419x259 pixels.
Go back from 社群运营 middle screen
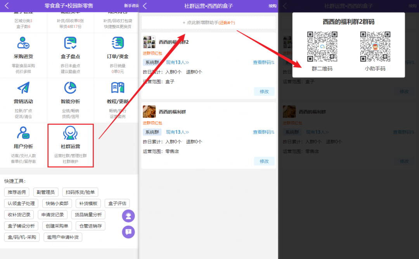(145, 6)
